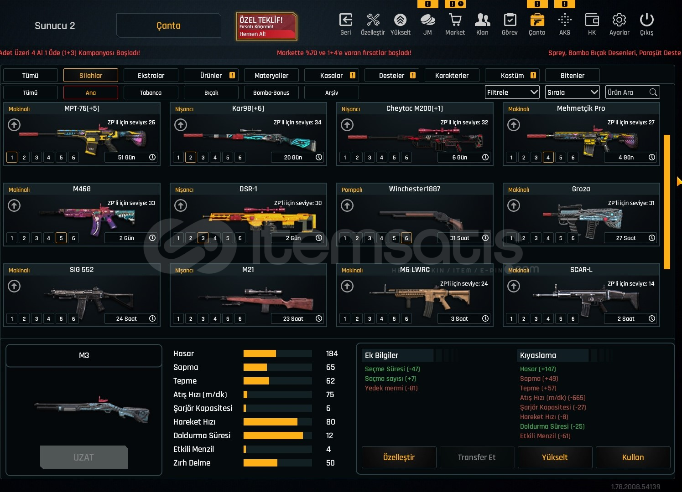Select slot 2 on MPT-76[+5] card

[x=24, y=157]
